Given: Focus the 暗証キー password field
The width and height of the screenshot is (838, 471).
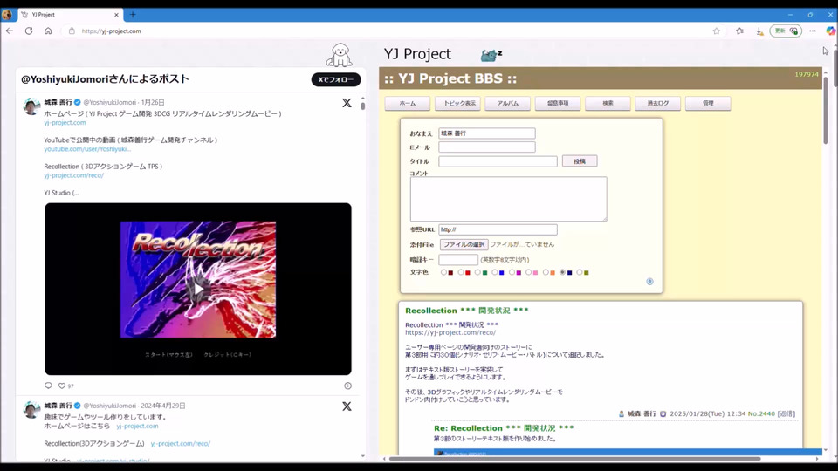Looking at the screenshot, I should point(458,260).
